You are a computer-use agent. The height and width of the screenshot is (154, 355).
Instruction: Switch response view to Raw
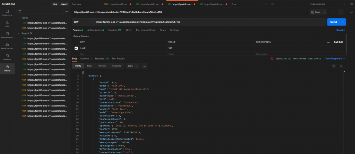pyautogui.click(x=89, y=66)
